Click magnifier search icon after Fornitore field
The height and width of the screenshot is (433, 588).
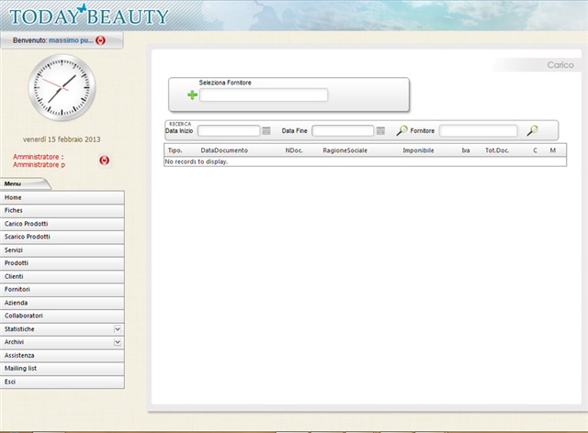point(533,130)
